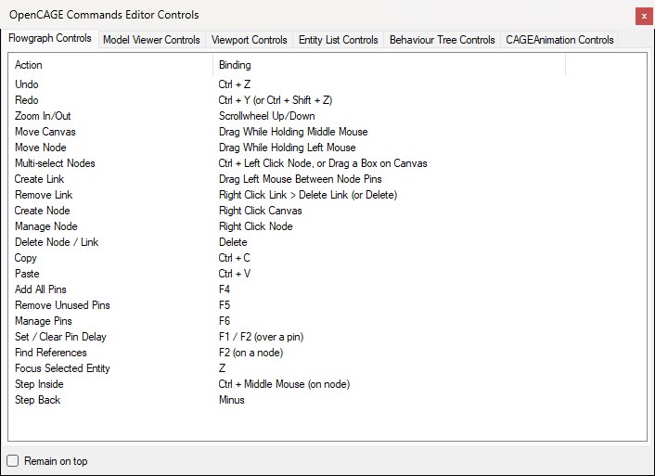Click Drag While Holding Middle Mouse binding

[x=293, y=132]
